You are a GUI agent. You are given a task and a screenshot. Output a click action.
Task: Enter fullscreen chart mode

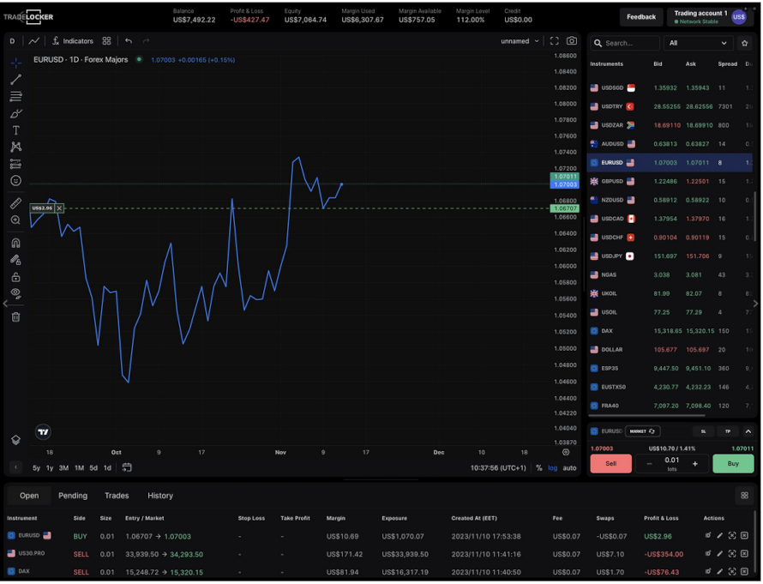coord(554,41)
